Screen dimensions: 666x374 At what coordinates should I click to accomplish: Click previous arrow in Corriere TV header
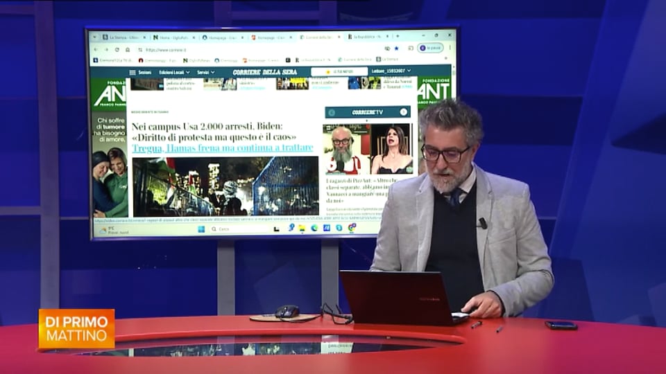pyautogui.click(x=332, y=112)
